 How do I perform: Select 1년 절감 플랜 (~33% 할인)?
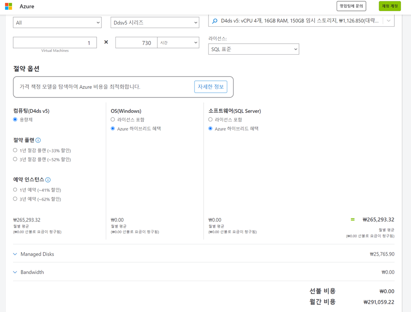(x=15, y=150)
